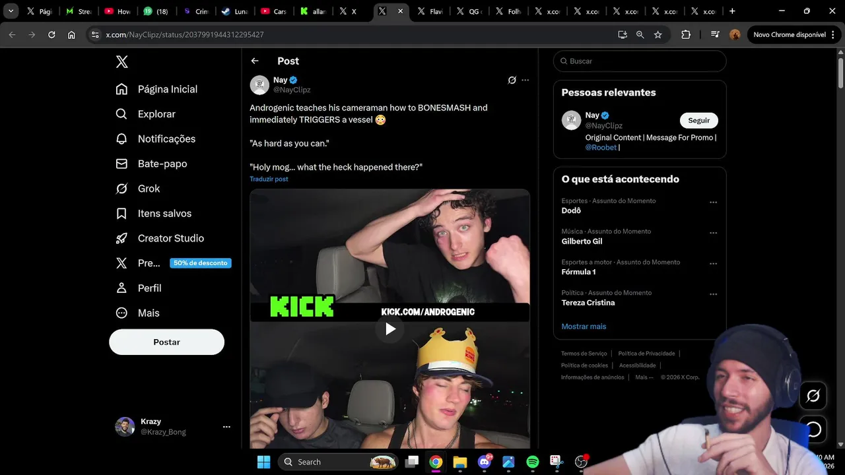Viewport: 845px width, 475px height.
Task: Play the post video
Action: (389, 329)
